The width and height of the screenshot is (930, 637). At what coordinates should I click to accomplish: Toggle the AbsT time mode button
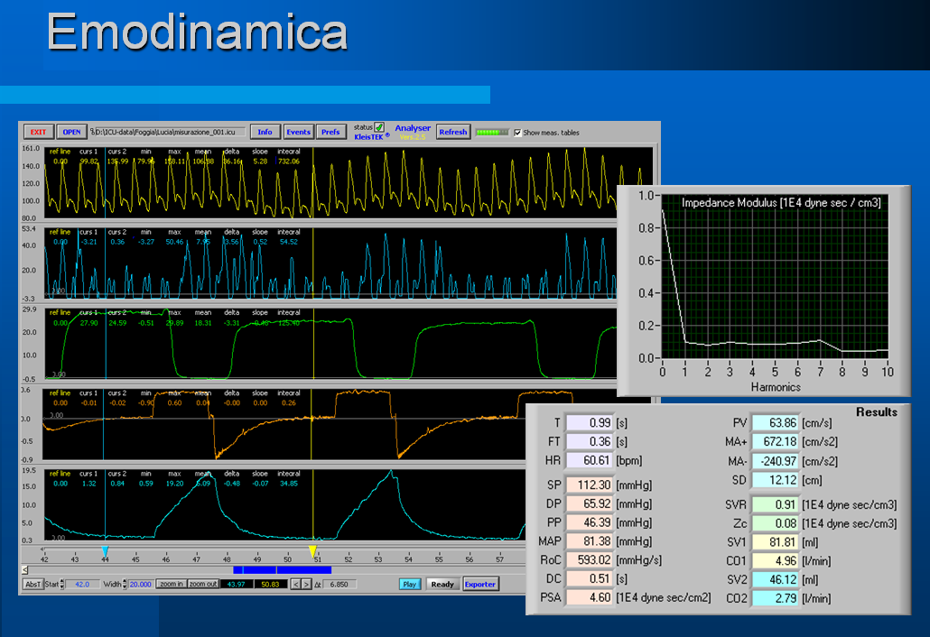pos(33,584)
